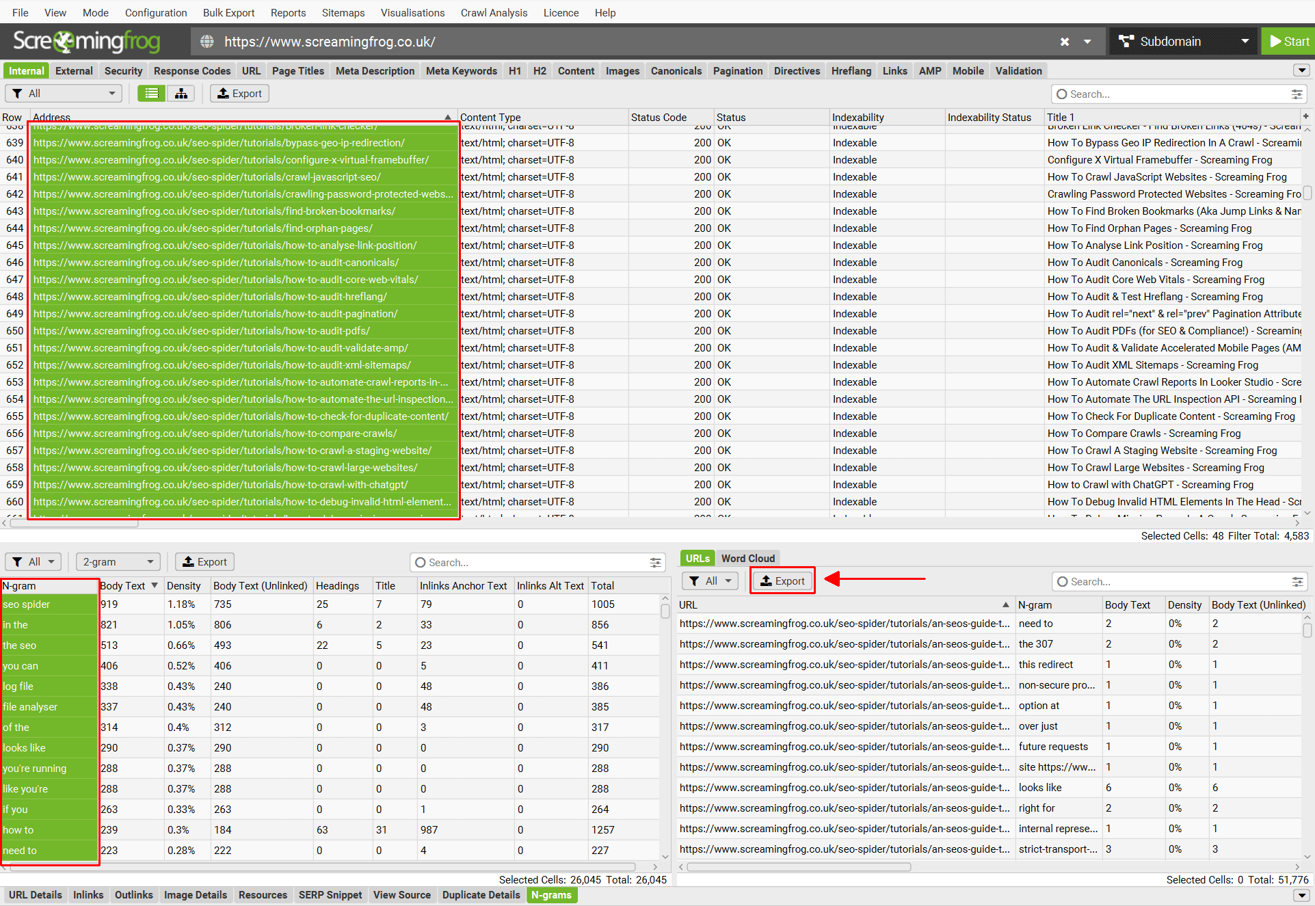Select the 'seo spider' n-gram row
Viewport: 1315px width, 906px height.
[x=328, y=604]
